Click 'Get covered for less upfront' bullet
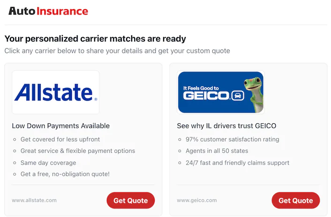Screen dimensions: 331x217 pos(60,139)
